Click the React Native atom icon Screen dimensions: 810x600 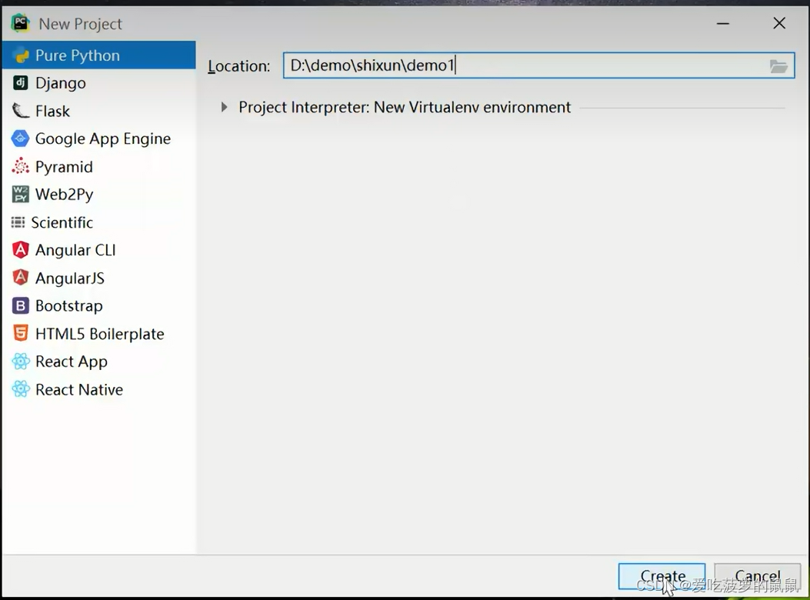tap(21, 389)
